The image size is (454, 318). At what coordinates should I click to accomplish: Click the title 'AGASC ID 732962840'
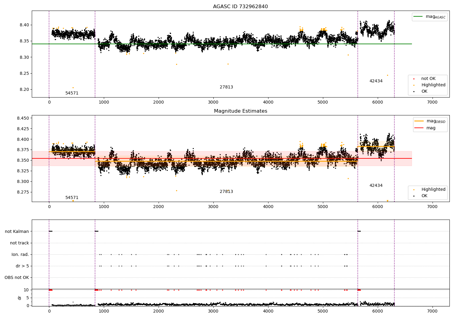pyautogui.click(x=240, y=7)
